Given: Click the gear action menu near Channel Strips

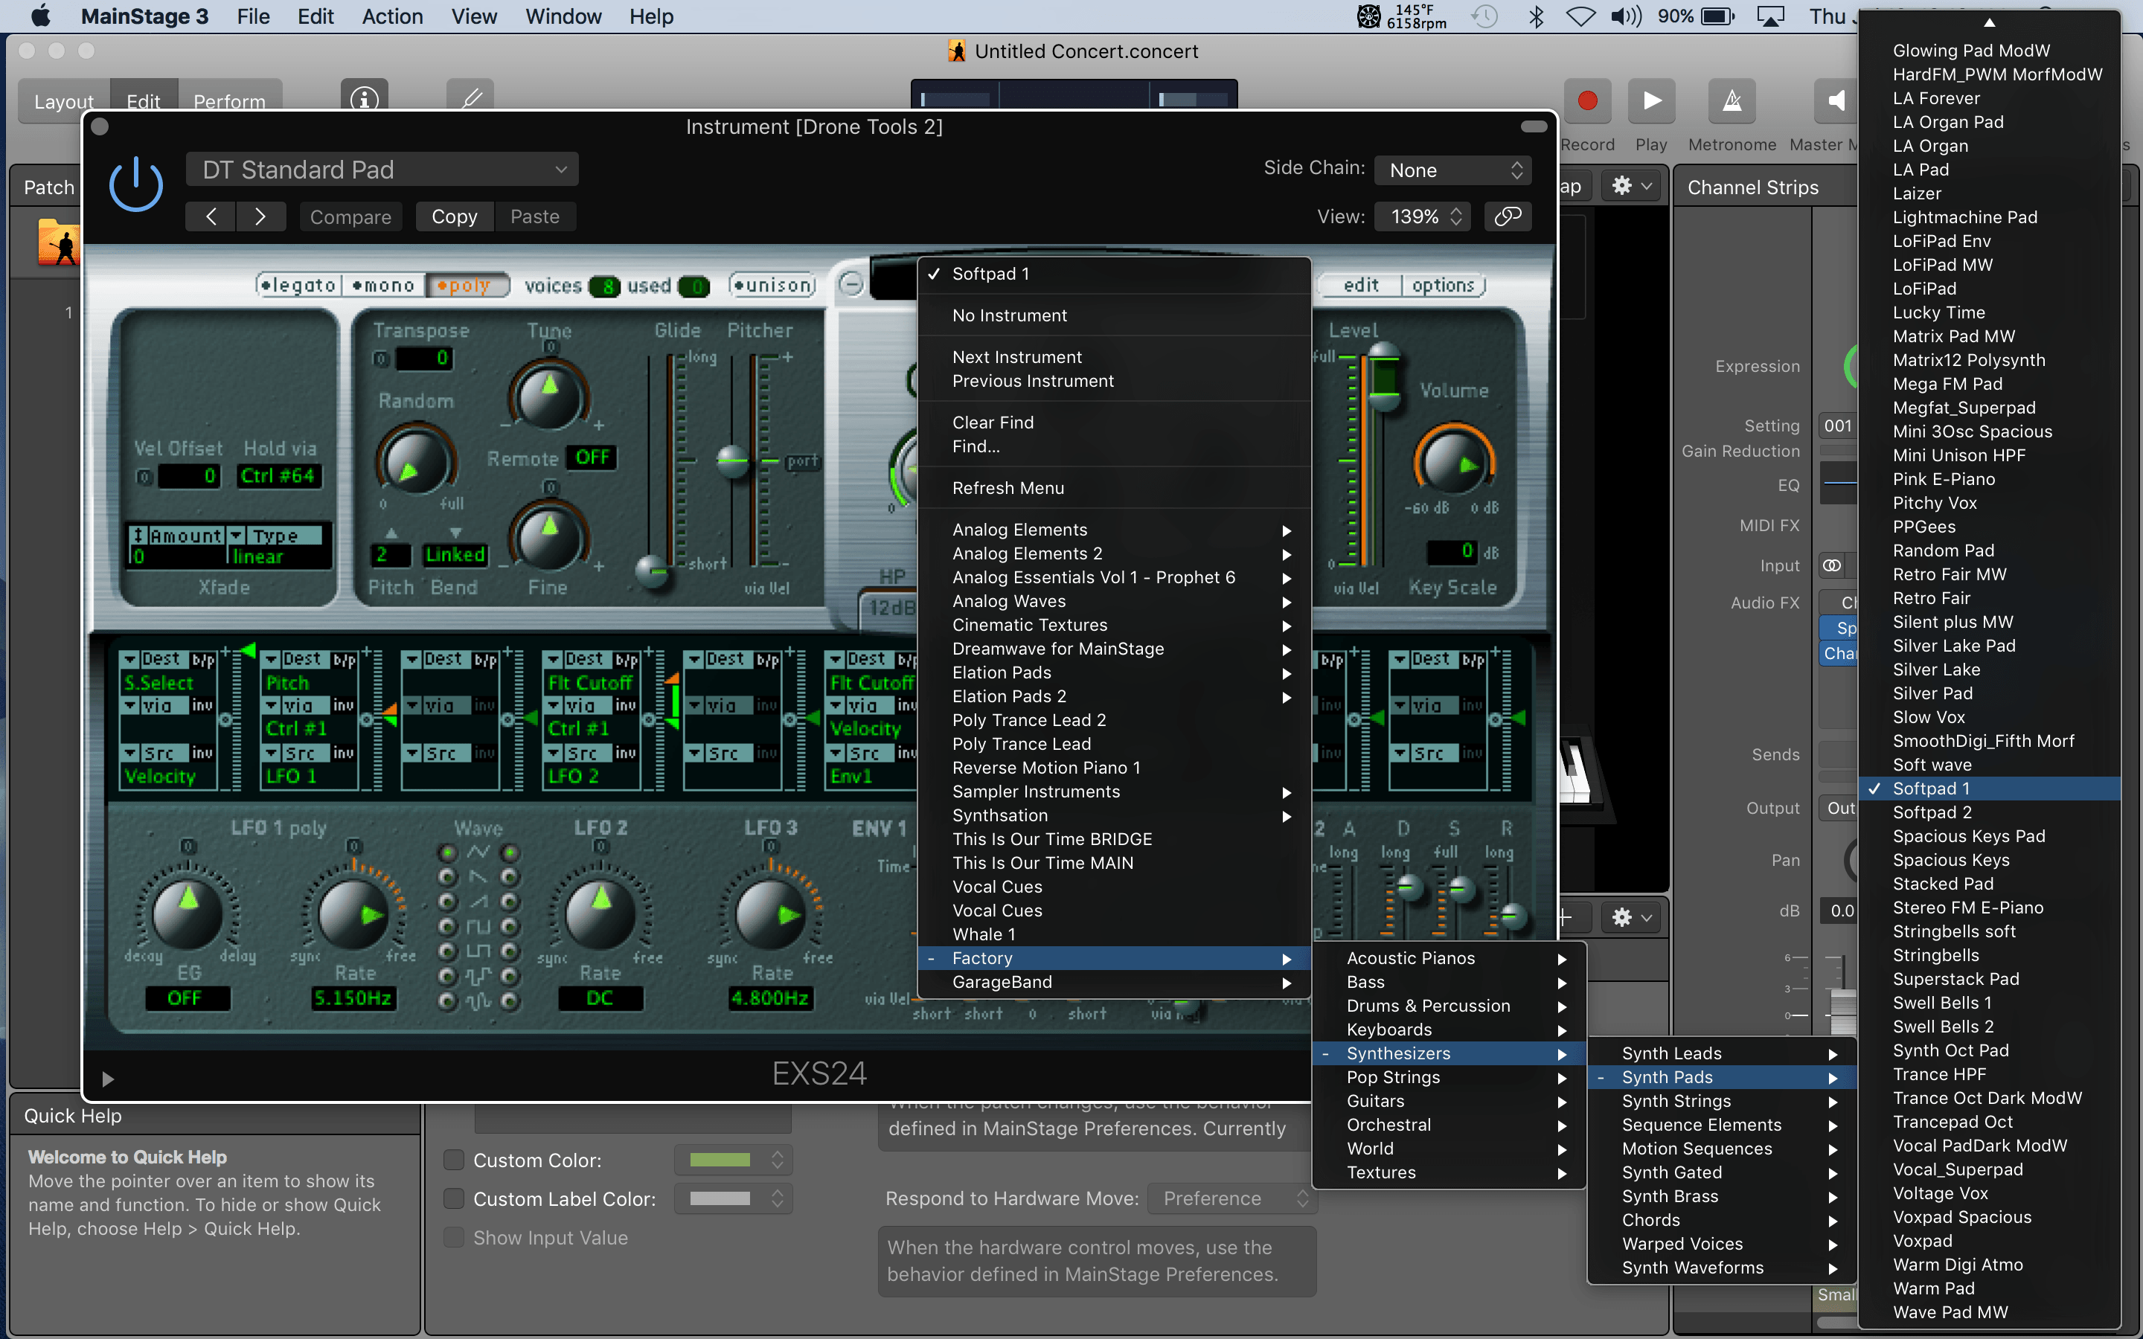Looking at the screenshot, I should [1632, 186].
